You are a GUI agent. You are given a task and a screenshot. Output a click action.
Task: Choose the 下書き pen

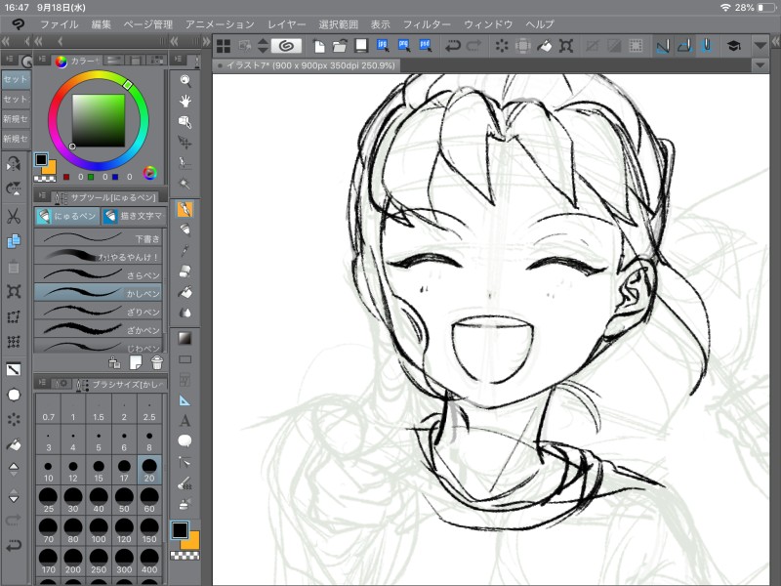point(99,238)
